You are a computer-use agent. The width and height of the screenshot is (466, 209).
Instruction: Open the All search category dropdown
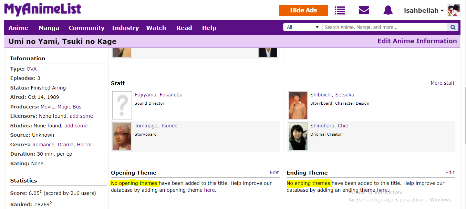click(x=302, y=27)
